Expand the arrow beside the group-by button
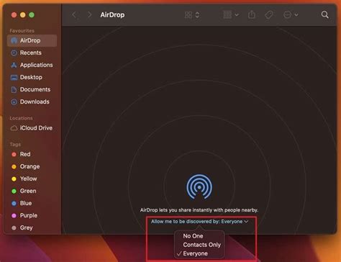Viewport: 341px width, 262px height. (x=237, y=15)
